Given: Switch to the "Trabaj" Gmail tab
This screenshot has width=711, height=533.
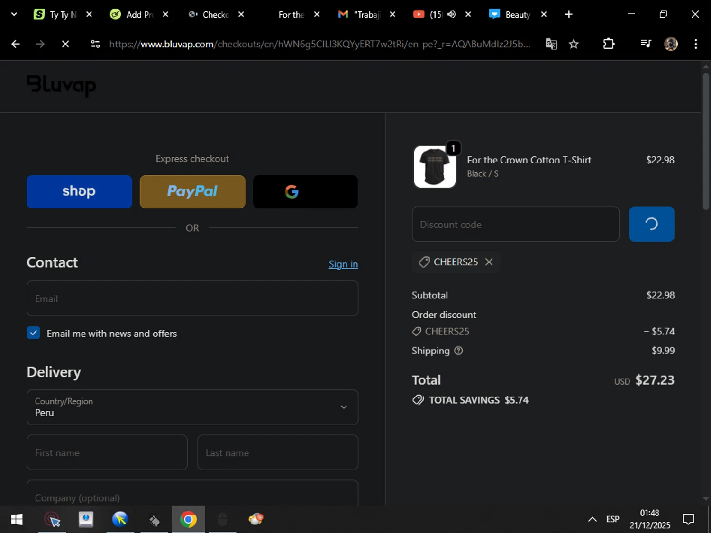Looking at the screenshot, I should click(x=360, y=14).
